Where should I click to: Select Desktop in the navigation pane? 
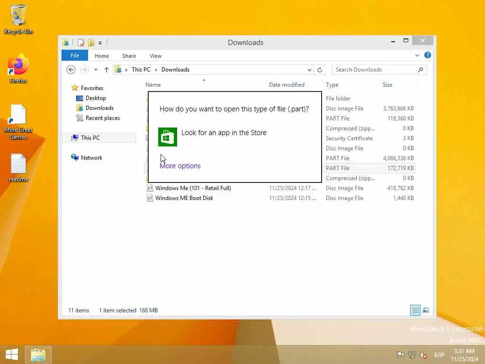(x=96, y=98)
